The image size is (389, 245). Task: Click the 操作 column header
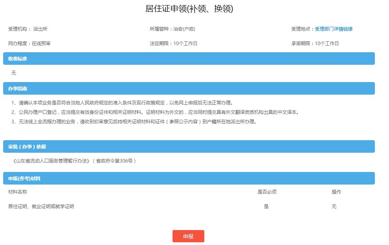coord(336,192)
